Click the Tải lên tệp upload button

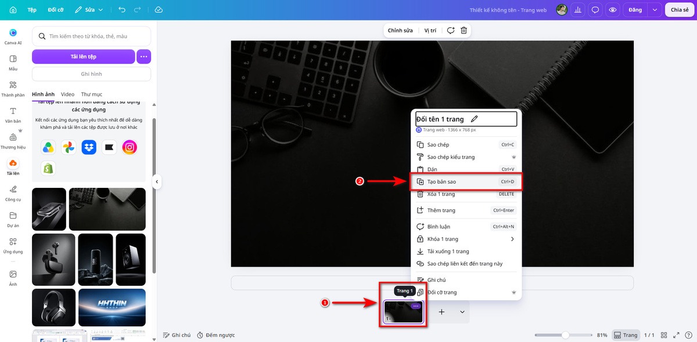(83, 56)
